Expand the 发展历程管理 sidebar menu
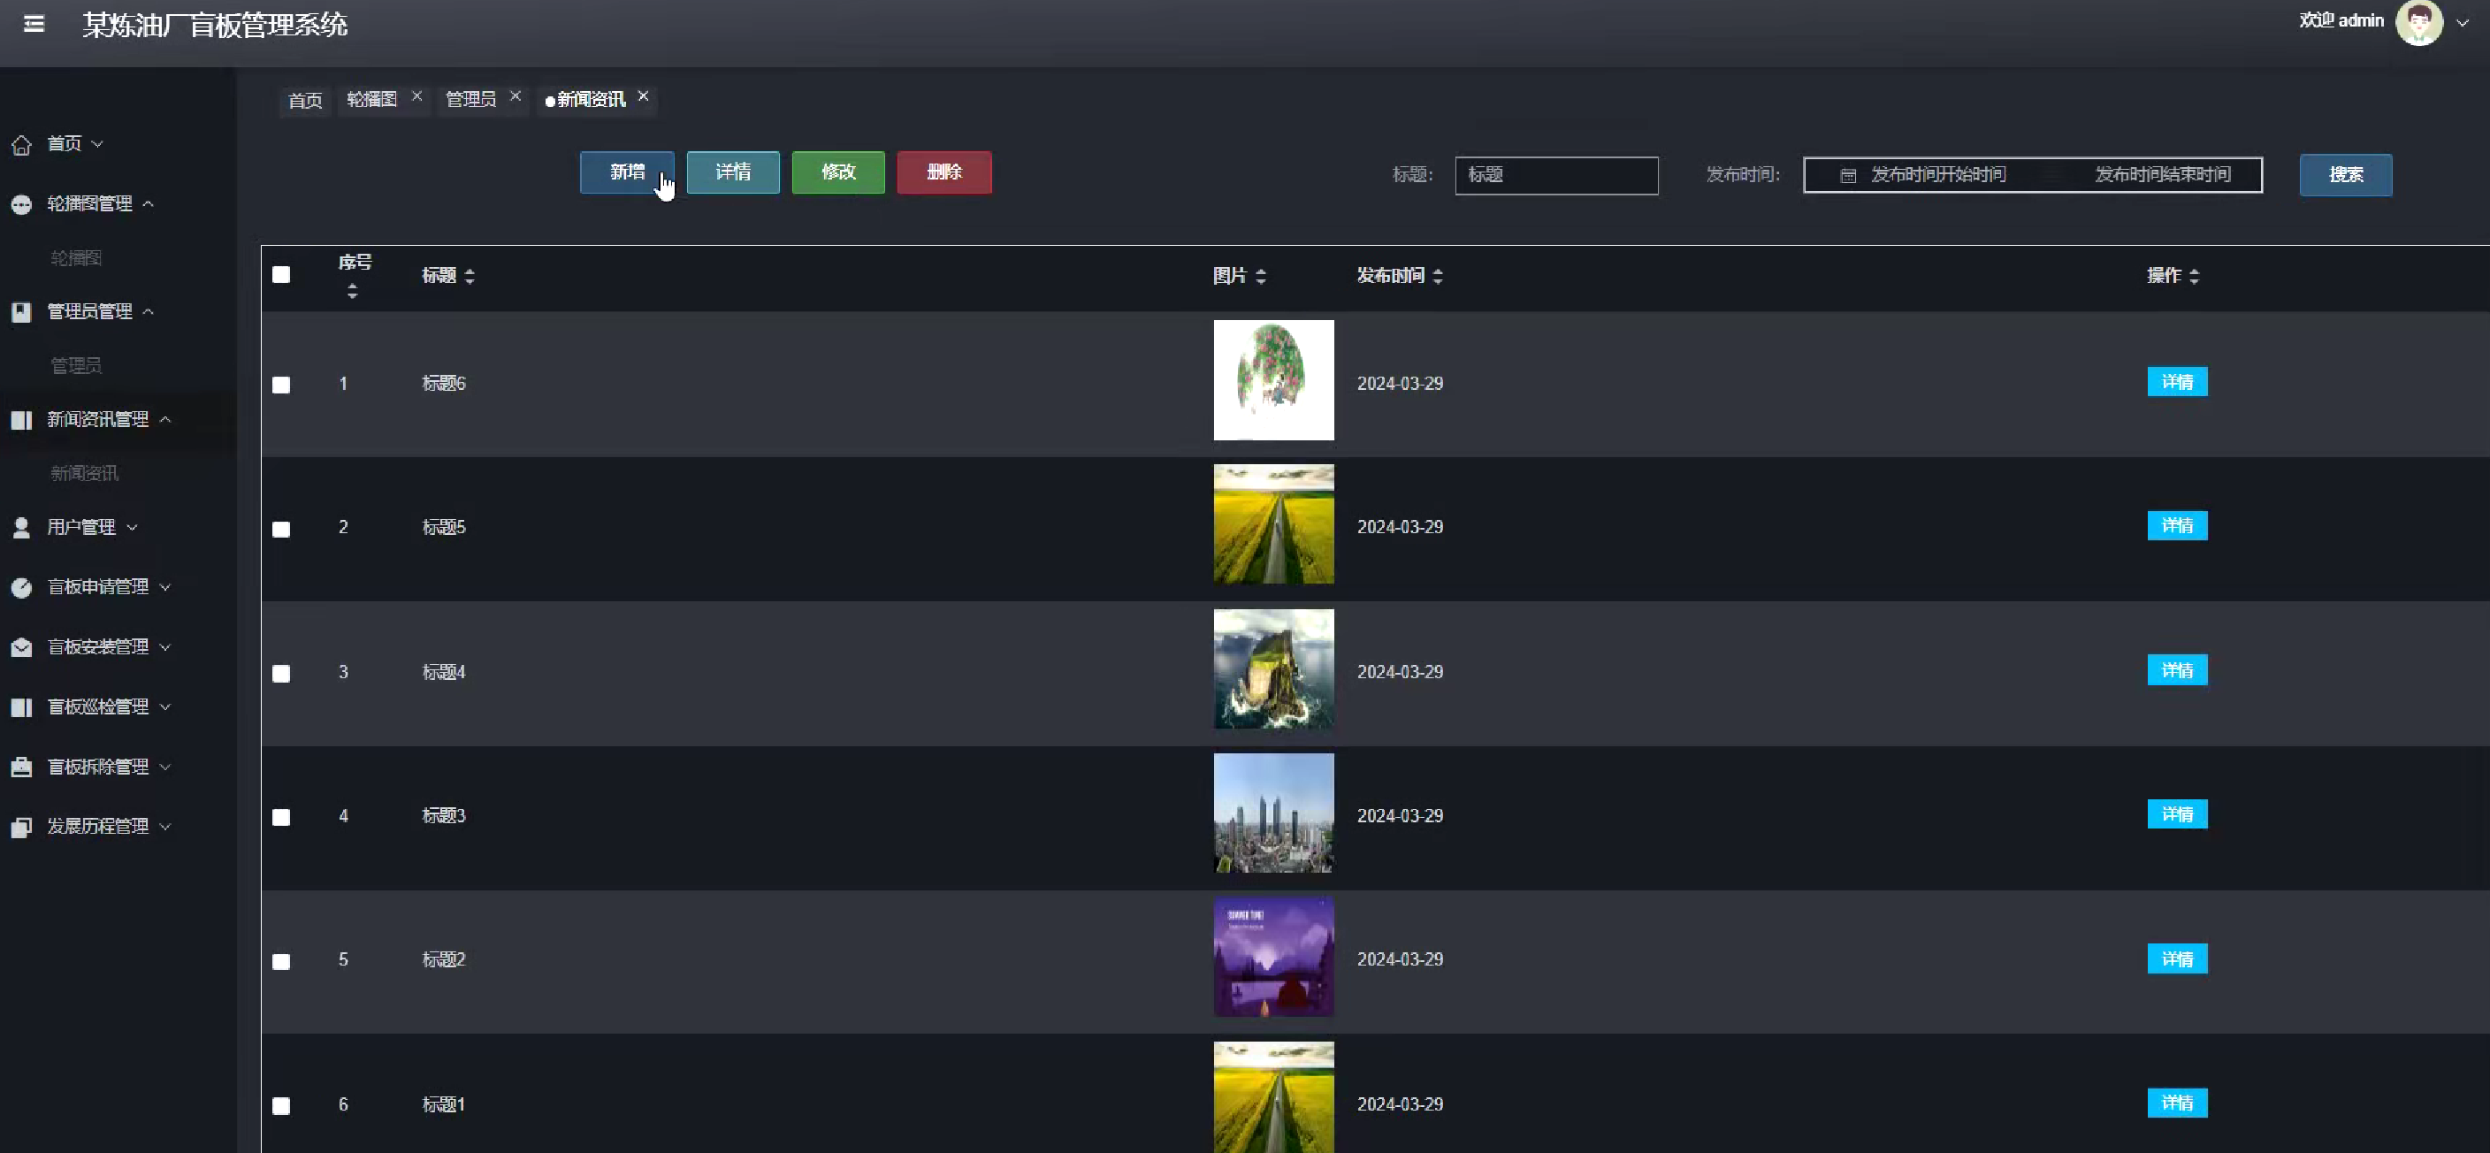The width and height of the screenshot is (2490, 1153). (x=97, y=827)
